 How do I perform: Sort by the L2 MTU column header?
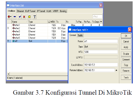(x=52, y=22)
